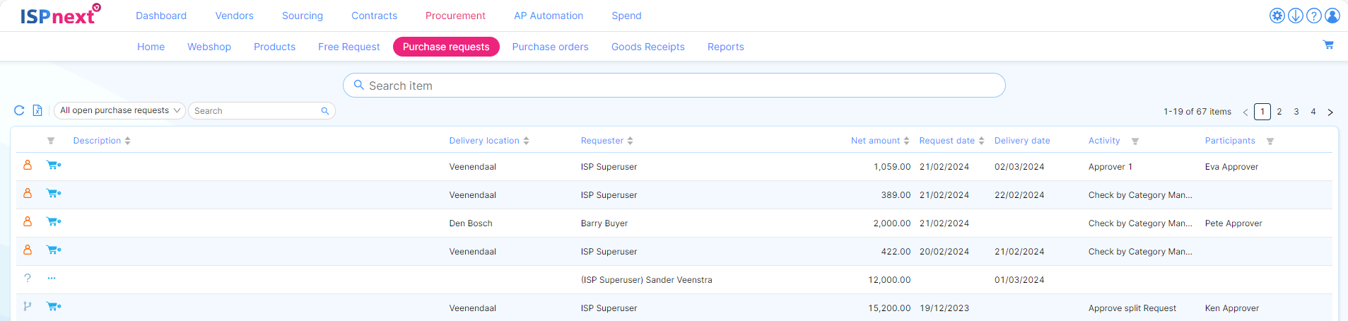Click the next page arrow

point(1330,112)
